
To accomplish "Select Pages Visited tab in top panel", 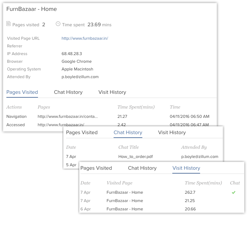I will coord(22,92).
